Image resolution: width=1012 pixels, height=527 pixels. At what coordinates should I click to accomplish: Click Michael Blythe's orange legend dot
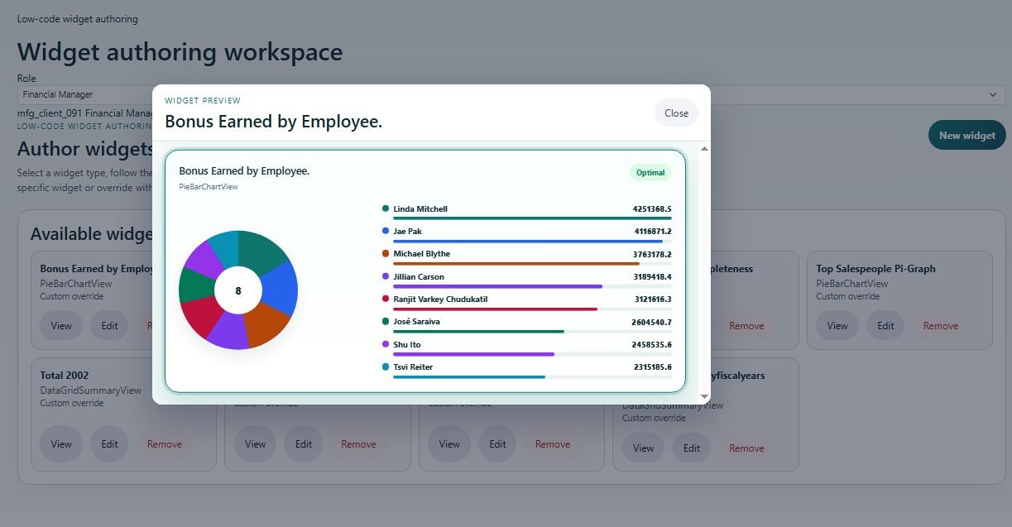(x=386, y=253)
